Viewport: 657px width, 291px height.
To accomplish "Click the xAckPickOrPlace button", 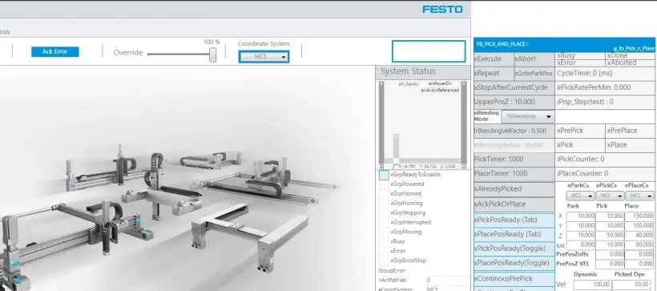I will pyautogui.click(x=514, y=204).
